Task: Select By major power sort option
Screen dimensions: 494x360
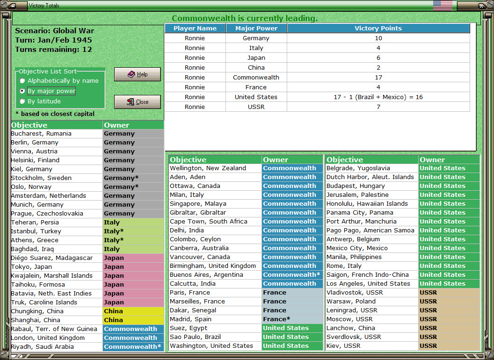Action: (48, 91)
